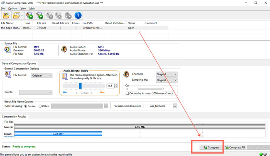
Task: Select the Other path radio button
Action: click(40, 106)
